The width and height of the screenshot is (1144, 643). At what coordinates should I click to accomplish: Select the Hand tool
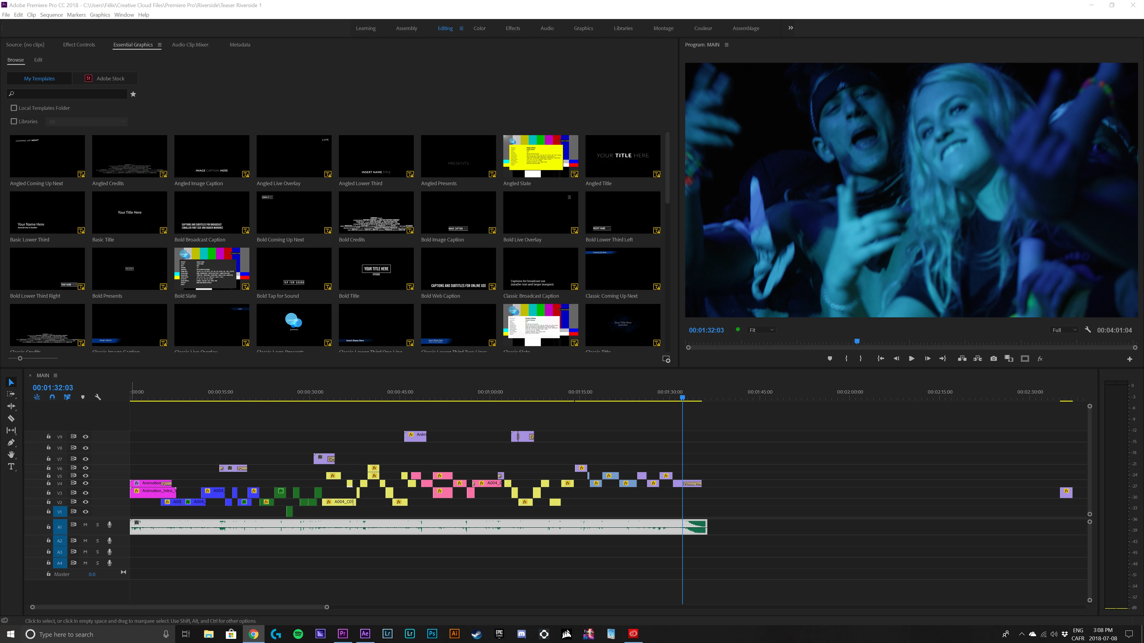tap(11, 454)
